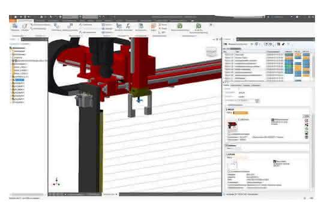Click the green cell in first table row
This screenshot has width=324, height=216.
[x=289, y=55]
